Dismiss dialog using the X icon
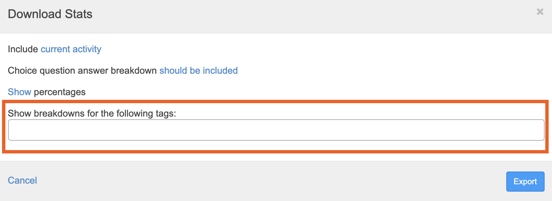 tap(540, 12)
